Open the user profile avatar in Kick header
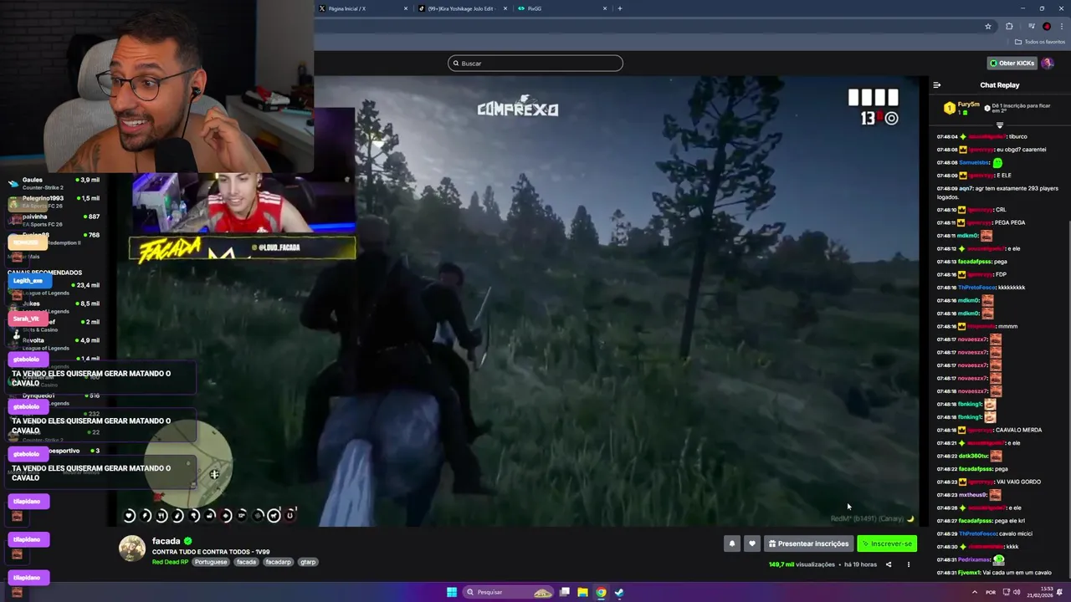This screenshot has width=1071, height=602. [1048, 63]
